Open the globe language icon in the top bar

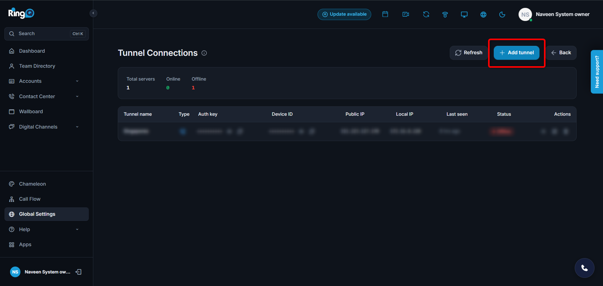[483, 14]
